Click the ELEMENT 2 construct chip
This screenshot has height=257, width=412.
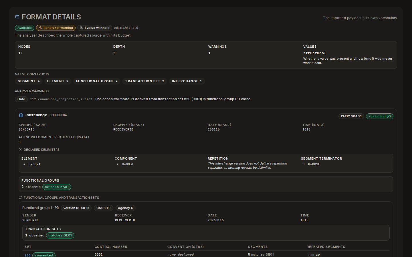click(x=58, y=81)
